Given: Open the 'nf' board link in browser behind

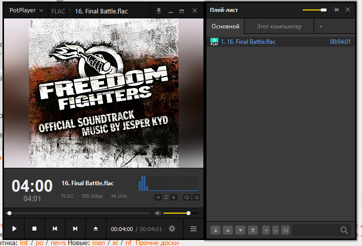Looking at the screenshot, I should (129, 243).
